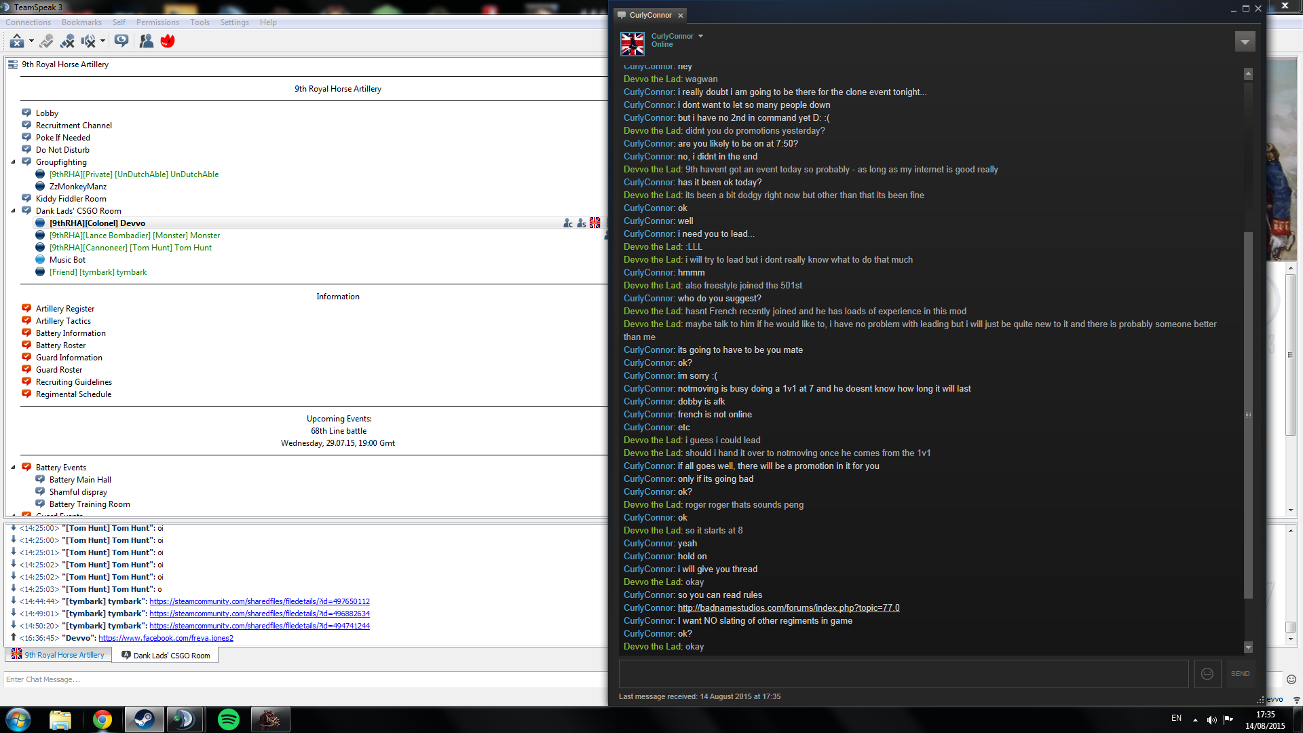Click the Steam chat scroll-down arrow
Image resolution: width=1303 pixels, height=733 pixels.
tap(1248, 647)
